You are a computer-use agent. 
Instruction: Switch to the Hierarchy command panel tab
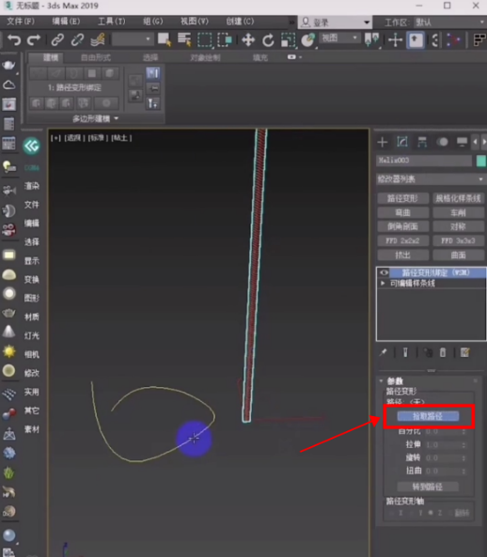click(x=422, y=142)
